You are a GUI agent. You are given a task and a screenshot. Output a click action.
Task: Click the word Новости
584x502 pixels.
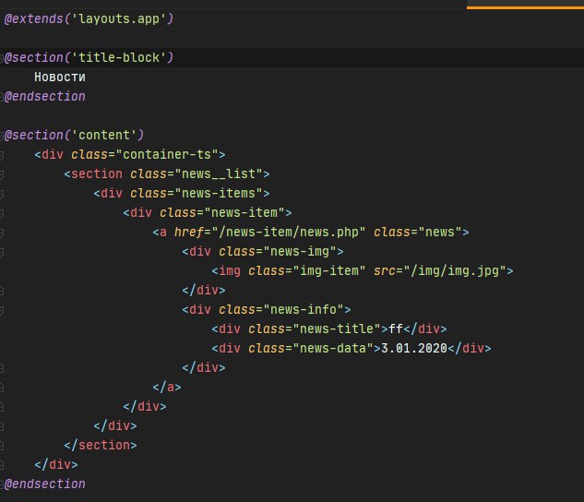coord(60,77)
